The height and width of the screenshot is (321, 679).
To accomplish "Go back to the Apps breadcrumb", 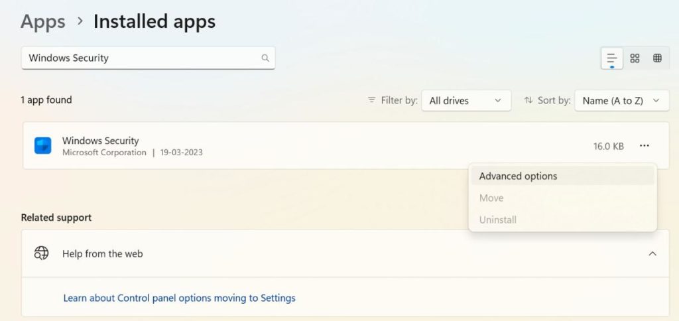I will 43,21.
